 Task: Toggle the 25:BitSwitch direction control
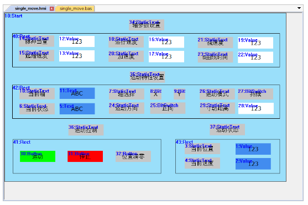tap(168, 108)
